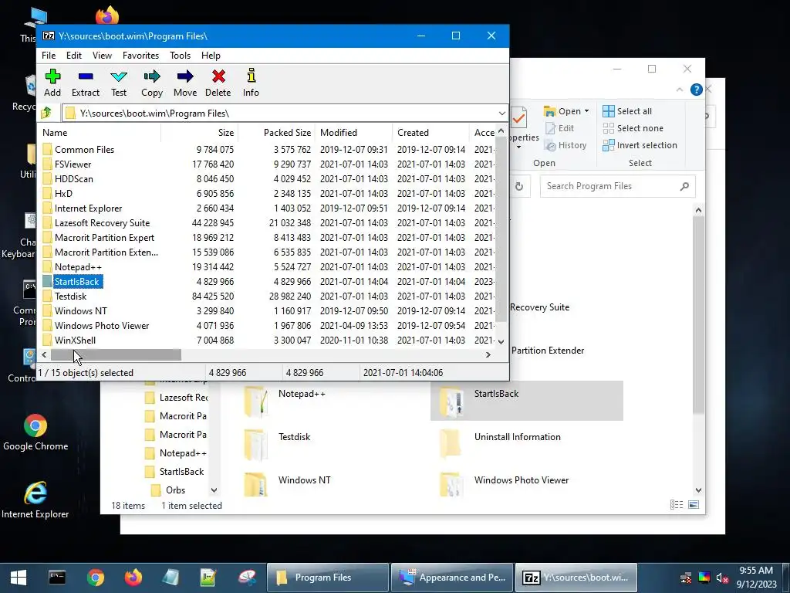Viewport: 790px width, 593px height.
Task: Click the Explorer refresh button
Action: 519,187
